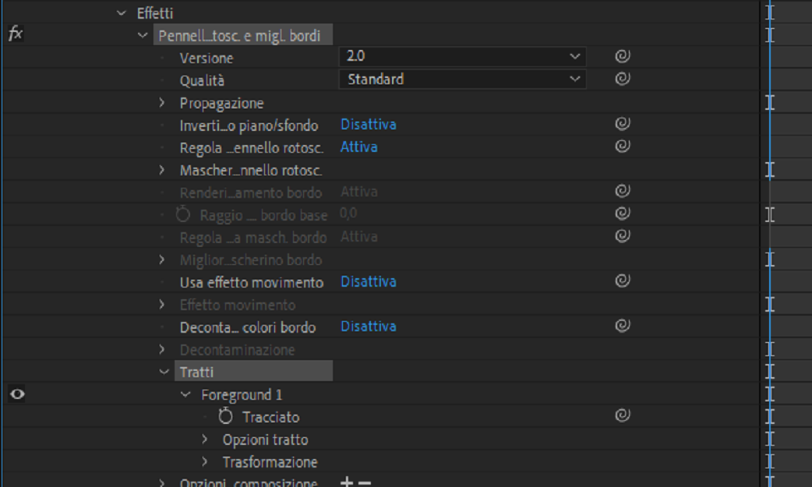Toggle Deconta. colori bordo Disattiva link
Image resolution: width=812 pixels, height=487 pixels.
coord(368,326)
